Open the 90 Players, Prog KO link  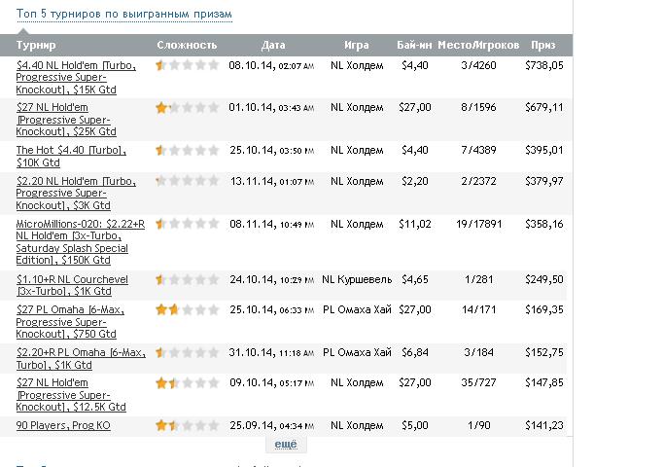pos(63,425)
